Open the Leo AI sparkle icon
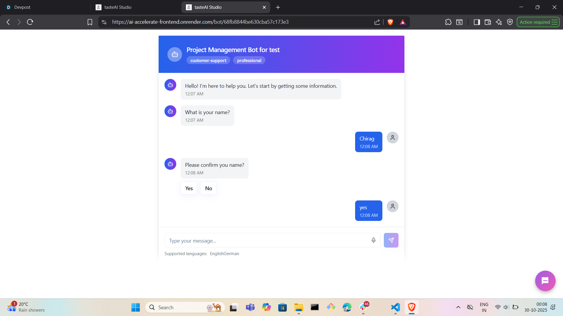 (x=499, y=22)
